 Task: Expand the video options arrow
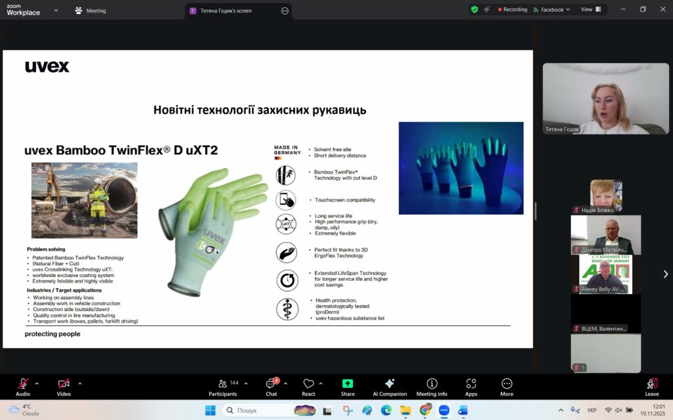click(x=80, y=383)
